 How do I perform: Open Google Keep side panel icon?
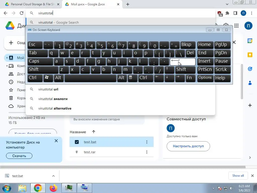(x=250, y=55)
